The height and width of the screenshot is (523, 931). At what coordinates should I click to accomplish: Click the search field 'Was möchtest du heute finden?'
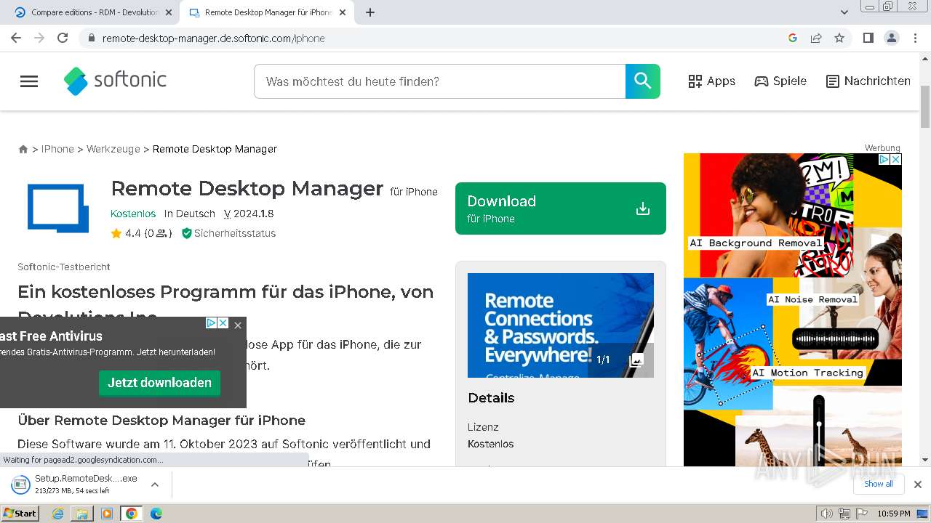coord(440,81)
